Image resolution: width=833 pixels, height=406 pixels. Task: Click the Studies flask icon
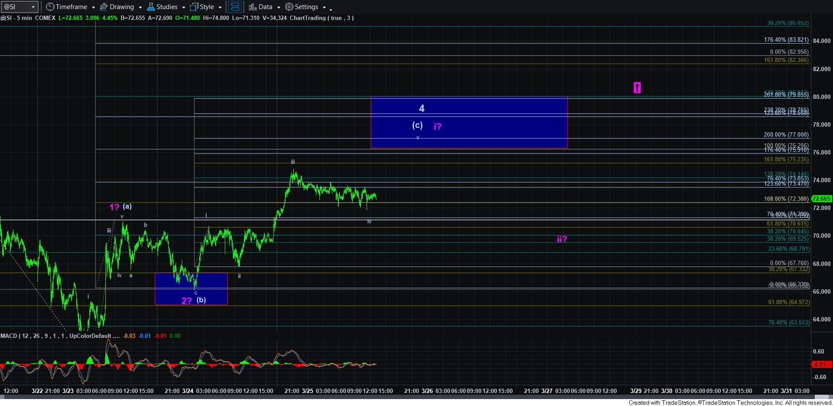(151, 7)
